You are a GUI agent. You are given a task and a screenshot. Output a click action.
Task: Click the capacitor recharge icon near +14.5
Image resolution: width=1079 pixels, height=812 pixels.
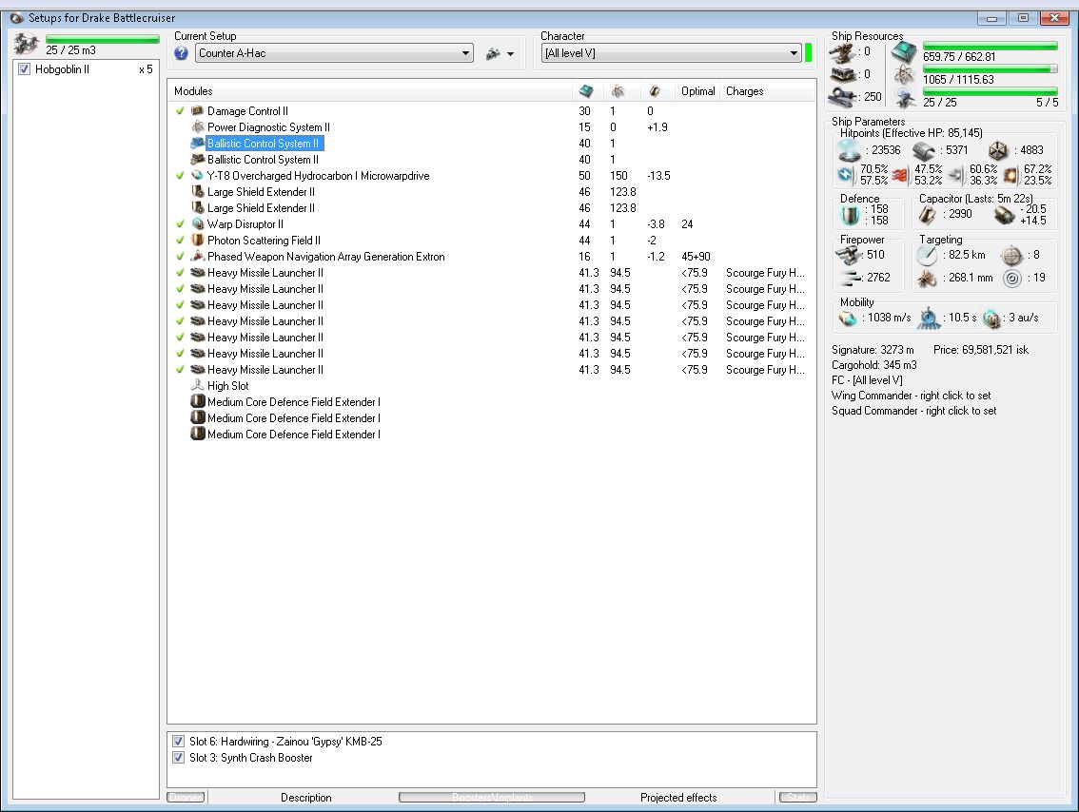point(1005,215)
